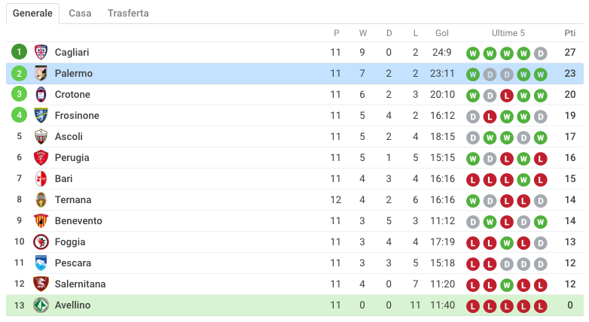Click Crotone's red L result badge
Viewport: 589px width, 322px height.
tap(507, 96)
